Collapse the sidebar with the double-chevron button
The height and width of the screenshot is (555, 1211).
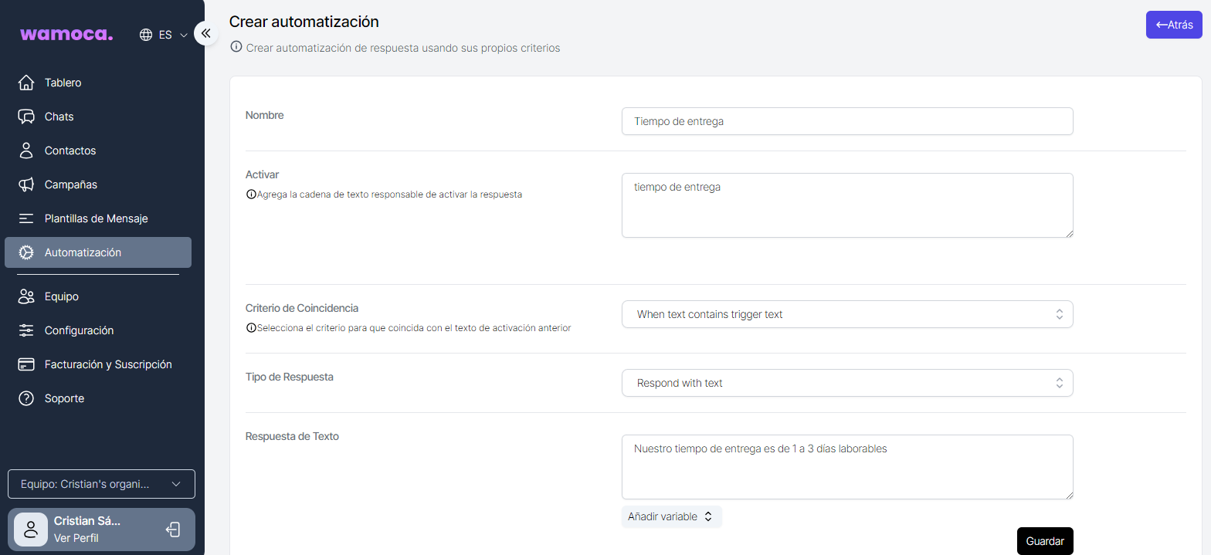[206, 33]
